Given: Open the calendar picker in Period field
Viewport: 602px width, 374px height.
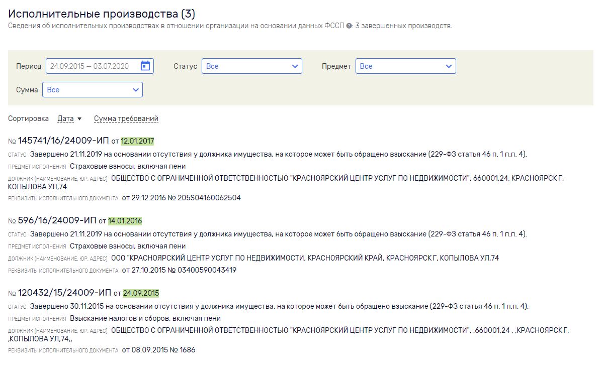Looking at the screenshot, I should [145, 66].
